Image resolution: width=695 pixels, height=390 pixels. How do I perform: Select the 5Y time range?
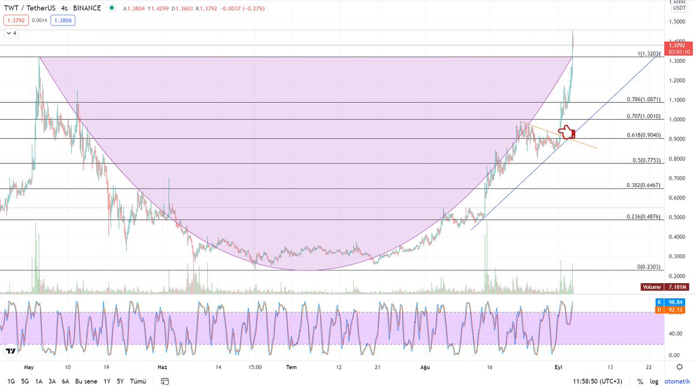[120, 381]
